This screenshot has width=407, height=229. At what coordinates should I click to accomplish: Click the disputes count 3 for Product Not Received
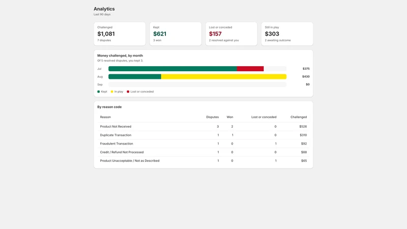(218, 126)
